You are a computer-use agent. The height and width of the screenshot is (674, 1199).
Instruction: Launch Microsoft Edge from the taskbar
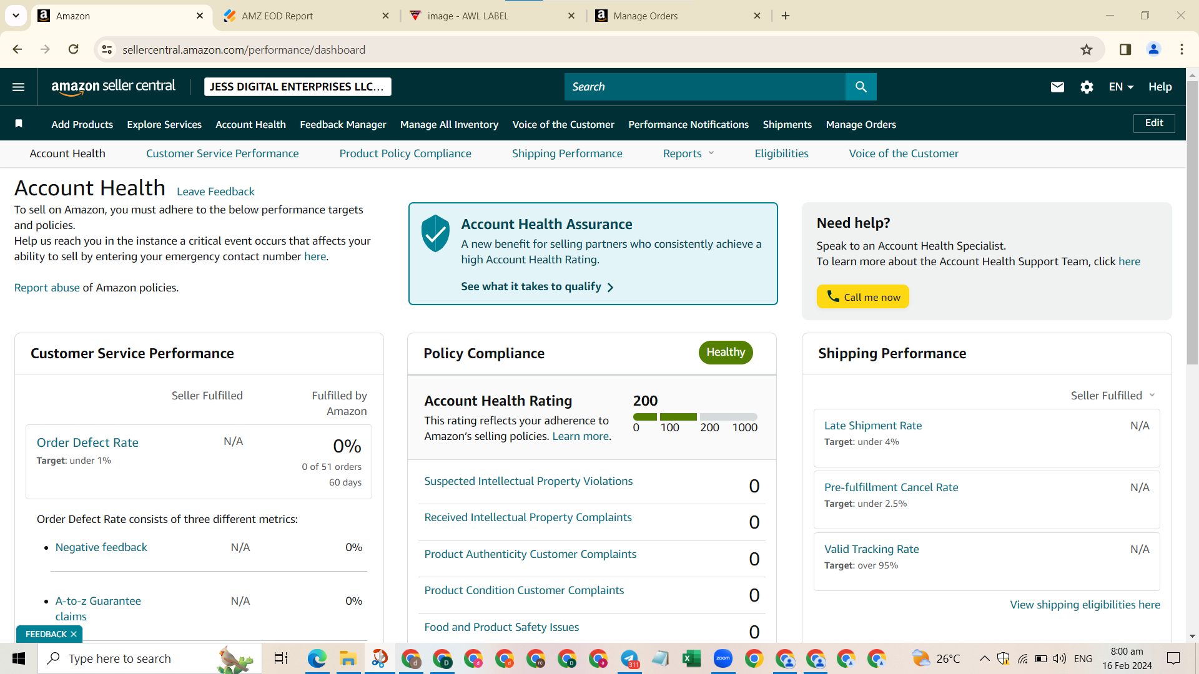point(317,658)
